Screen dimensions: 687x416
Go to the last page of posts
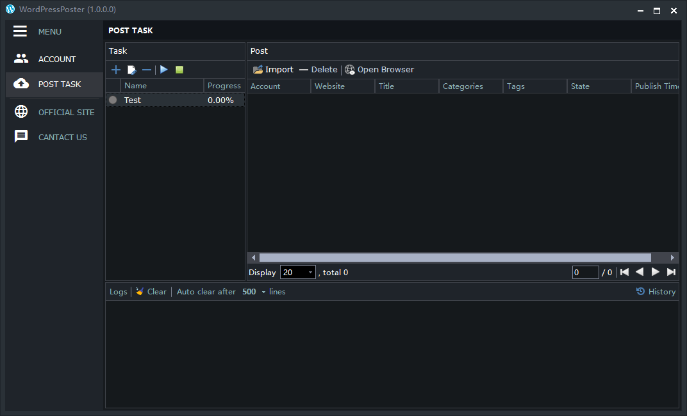(671, 272)
